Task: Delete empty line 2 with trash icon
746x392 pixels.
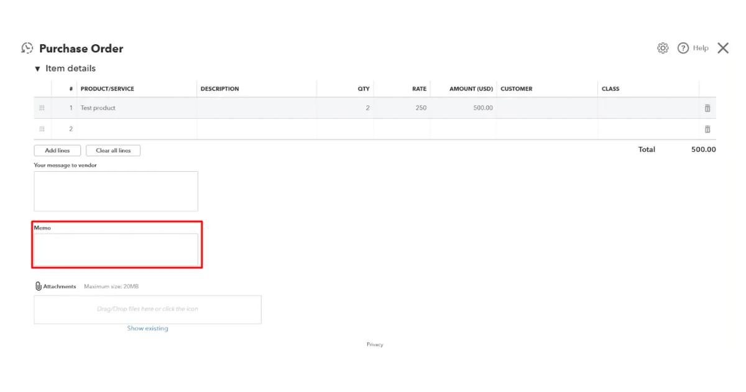Action: tap(707, 129)
